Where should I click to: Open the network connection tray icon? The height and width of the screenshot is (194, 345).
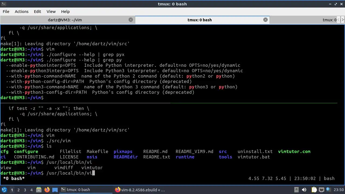tap(322, 190)
